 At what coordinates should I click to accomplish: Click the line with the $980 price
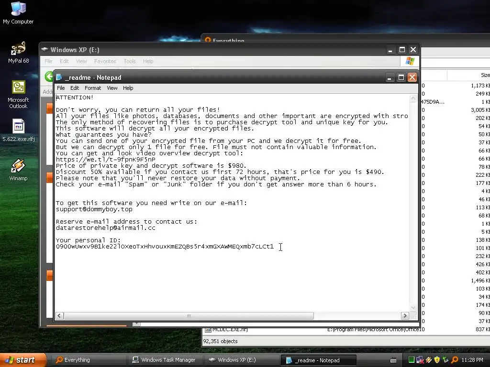click(151, 166)
